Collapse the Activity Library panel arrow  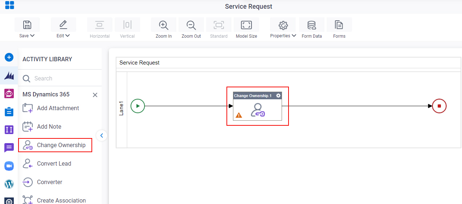click(102, 136)
